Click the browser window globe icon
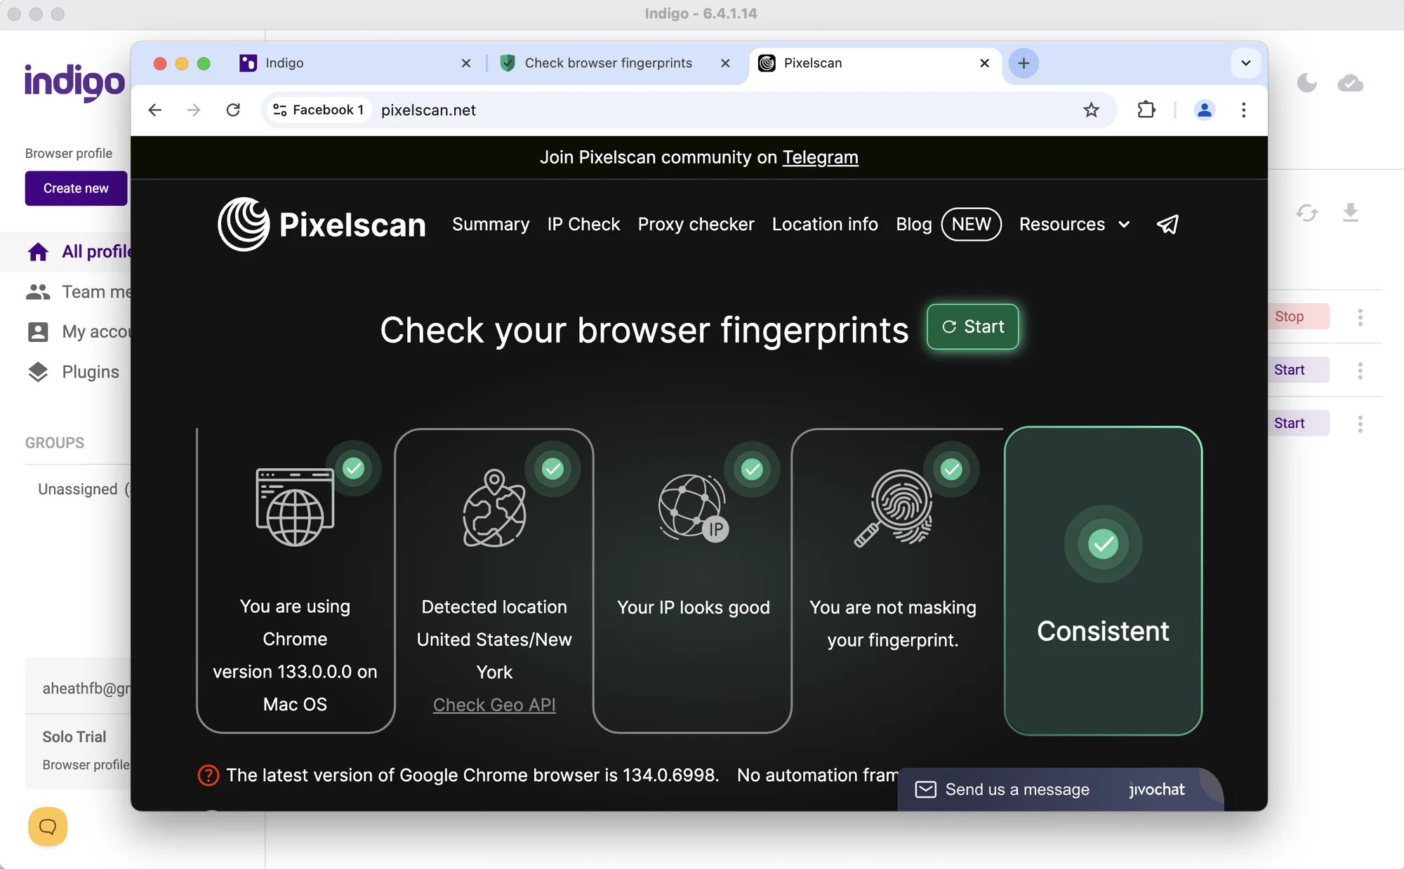 (x=295, y=507)
